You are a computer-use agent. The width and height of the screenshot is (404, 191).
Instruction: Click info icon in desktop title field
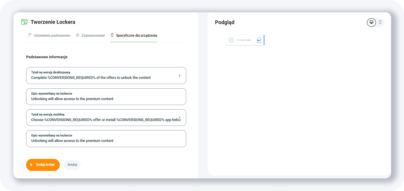point(180,75)
